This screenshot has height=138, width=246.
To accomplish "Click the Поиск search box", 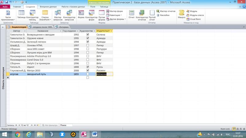I will coord(66,125).
